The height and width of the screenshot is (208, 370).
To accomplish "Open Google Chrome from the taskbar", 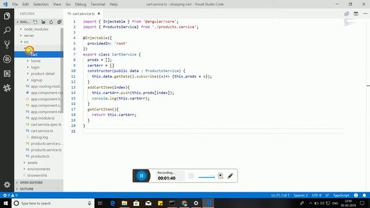I will click(184, 203).
